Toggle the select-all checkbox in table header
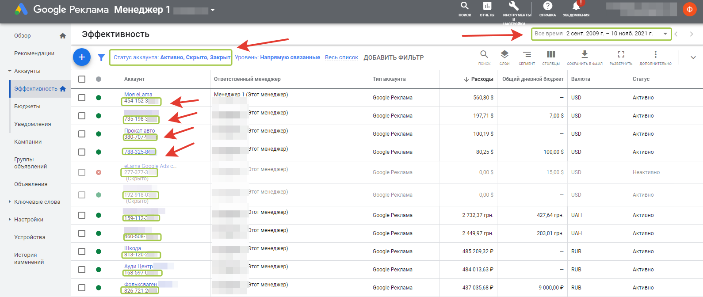The image size is (703, 297). [x=82, y=79]
